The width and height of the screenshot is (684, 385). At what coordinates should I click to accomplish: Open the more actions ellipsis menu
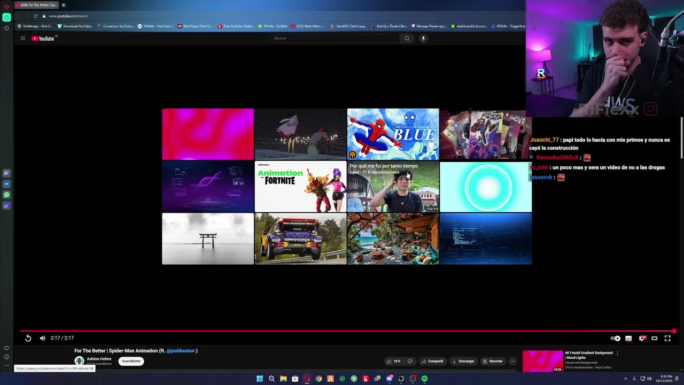pos(512,361)
